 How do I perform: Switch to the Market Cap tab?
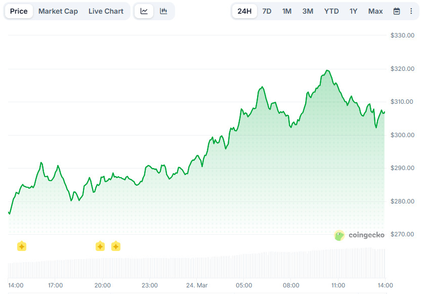point(58,11)
